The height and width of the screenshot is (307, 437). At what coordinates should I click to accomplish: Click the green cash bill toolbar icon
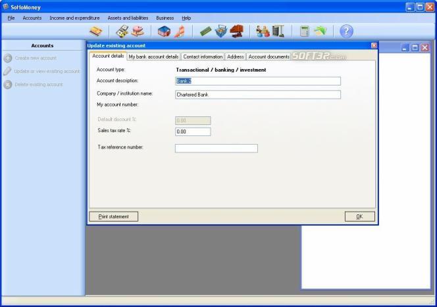coord(206,31)
